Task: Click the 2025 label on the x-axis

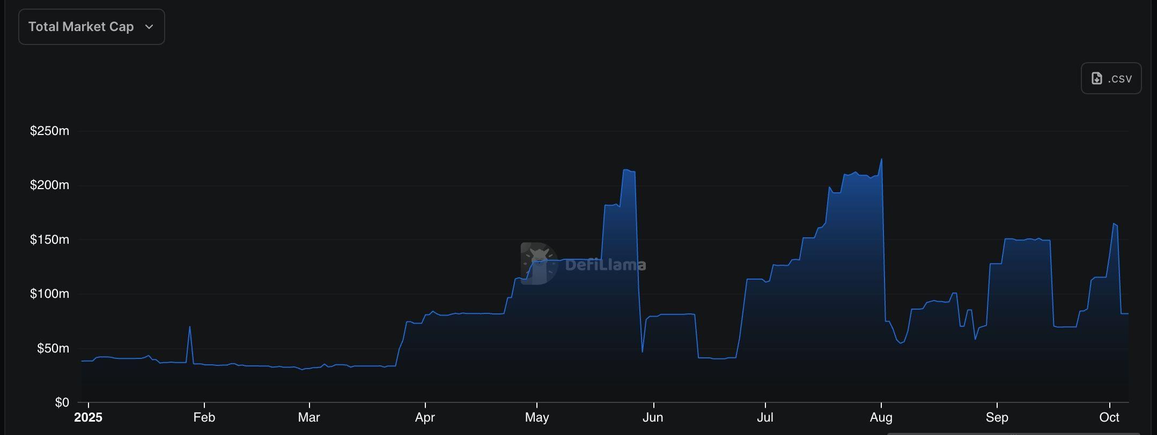Action: click(88, 417)
